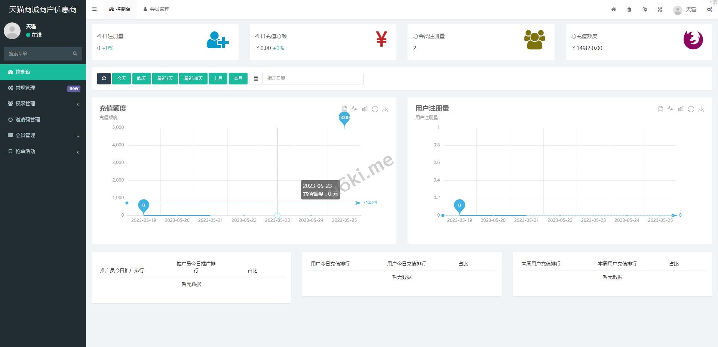
Task: Toggle fullscreen with the expand arrows icon
Action: [660, 9]
